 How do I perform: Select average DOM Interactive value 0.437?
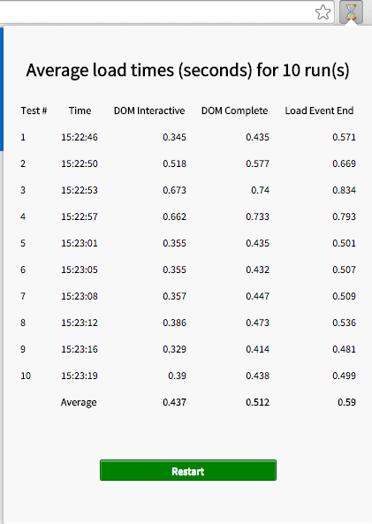coord(174,402)
